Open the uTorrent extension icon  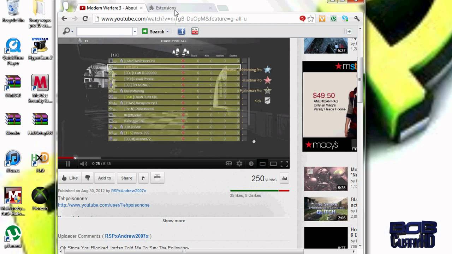[x=334, y=19]
